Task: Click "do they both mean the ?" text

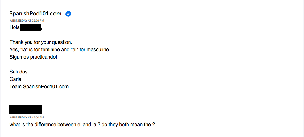Action: point(130,125)
